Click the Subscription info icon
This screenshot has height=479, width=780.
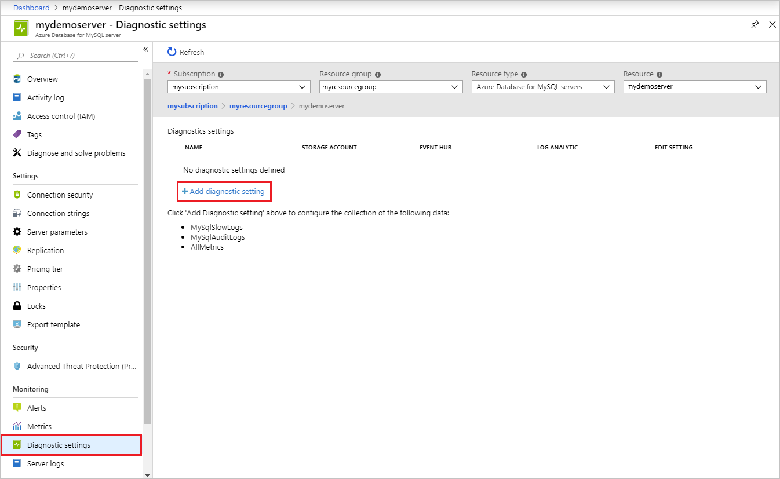coord(221,75)
